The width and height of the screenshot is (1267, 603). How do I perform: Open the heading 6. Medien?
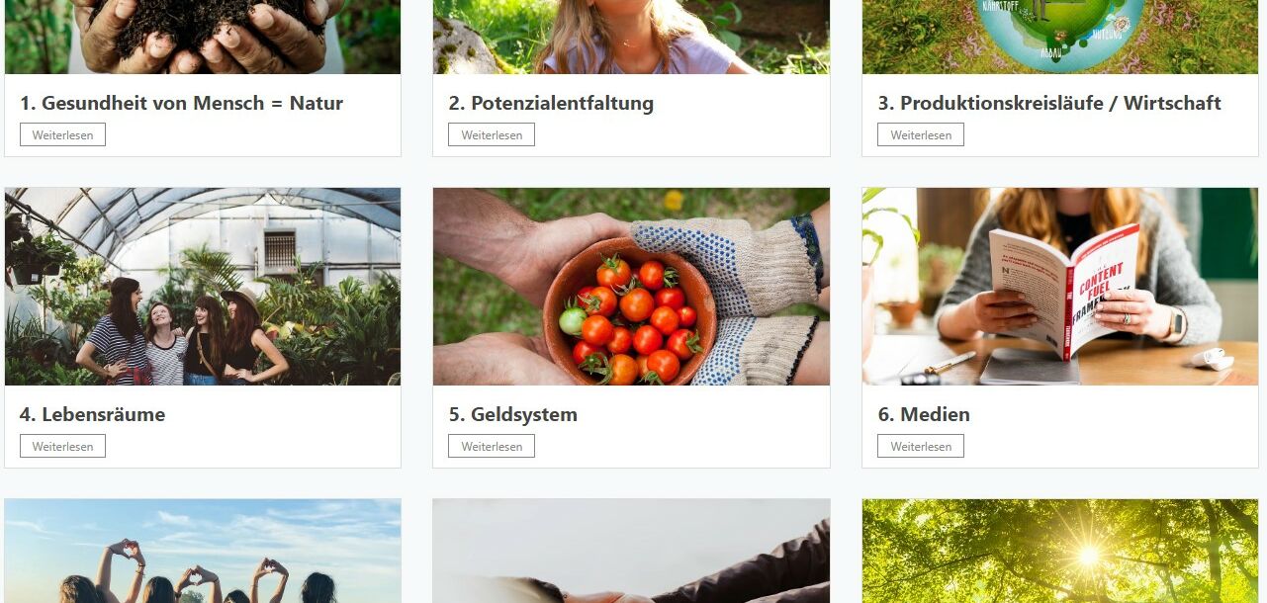pyautogui.click(x=924, y=414)
